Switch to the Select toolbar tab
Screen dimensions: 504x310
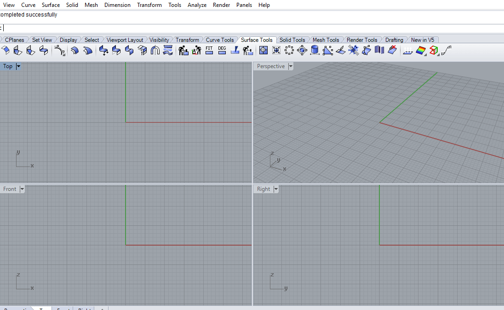point(92,40)
